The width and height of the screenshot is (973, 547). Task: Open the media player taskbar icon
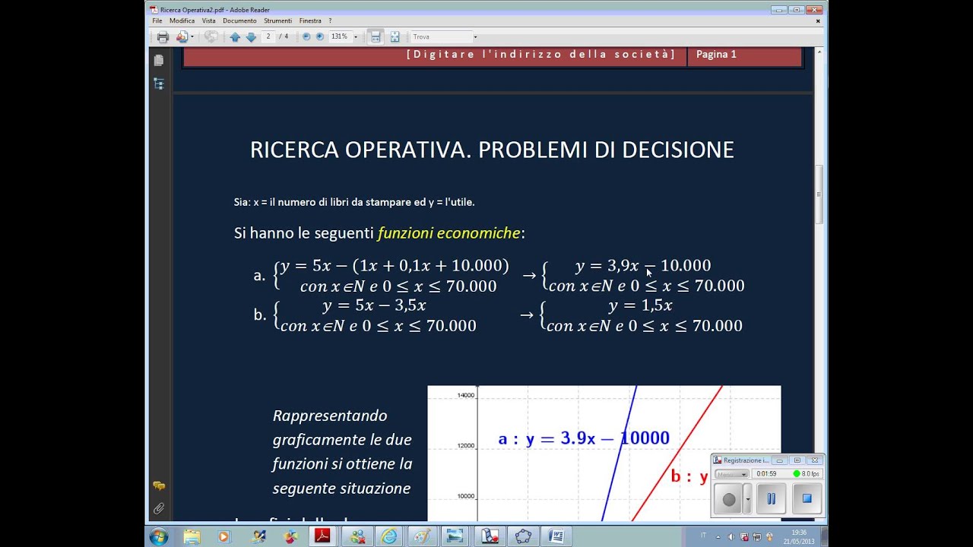point(223,536)
